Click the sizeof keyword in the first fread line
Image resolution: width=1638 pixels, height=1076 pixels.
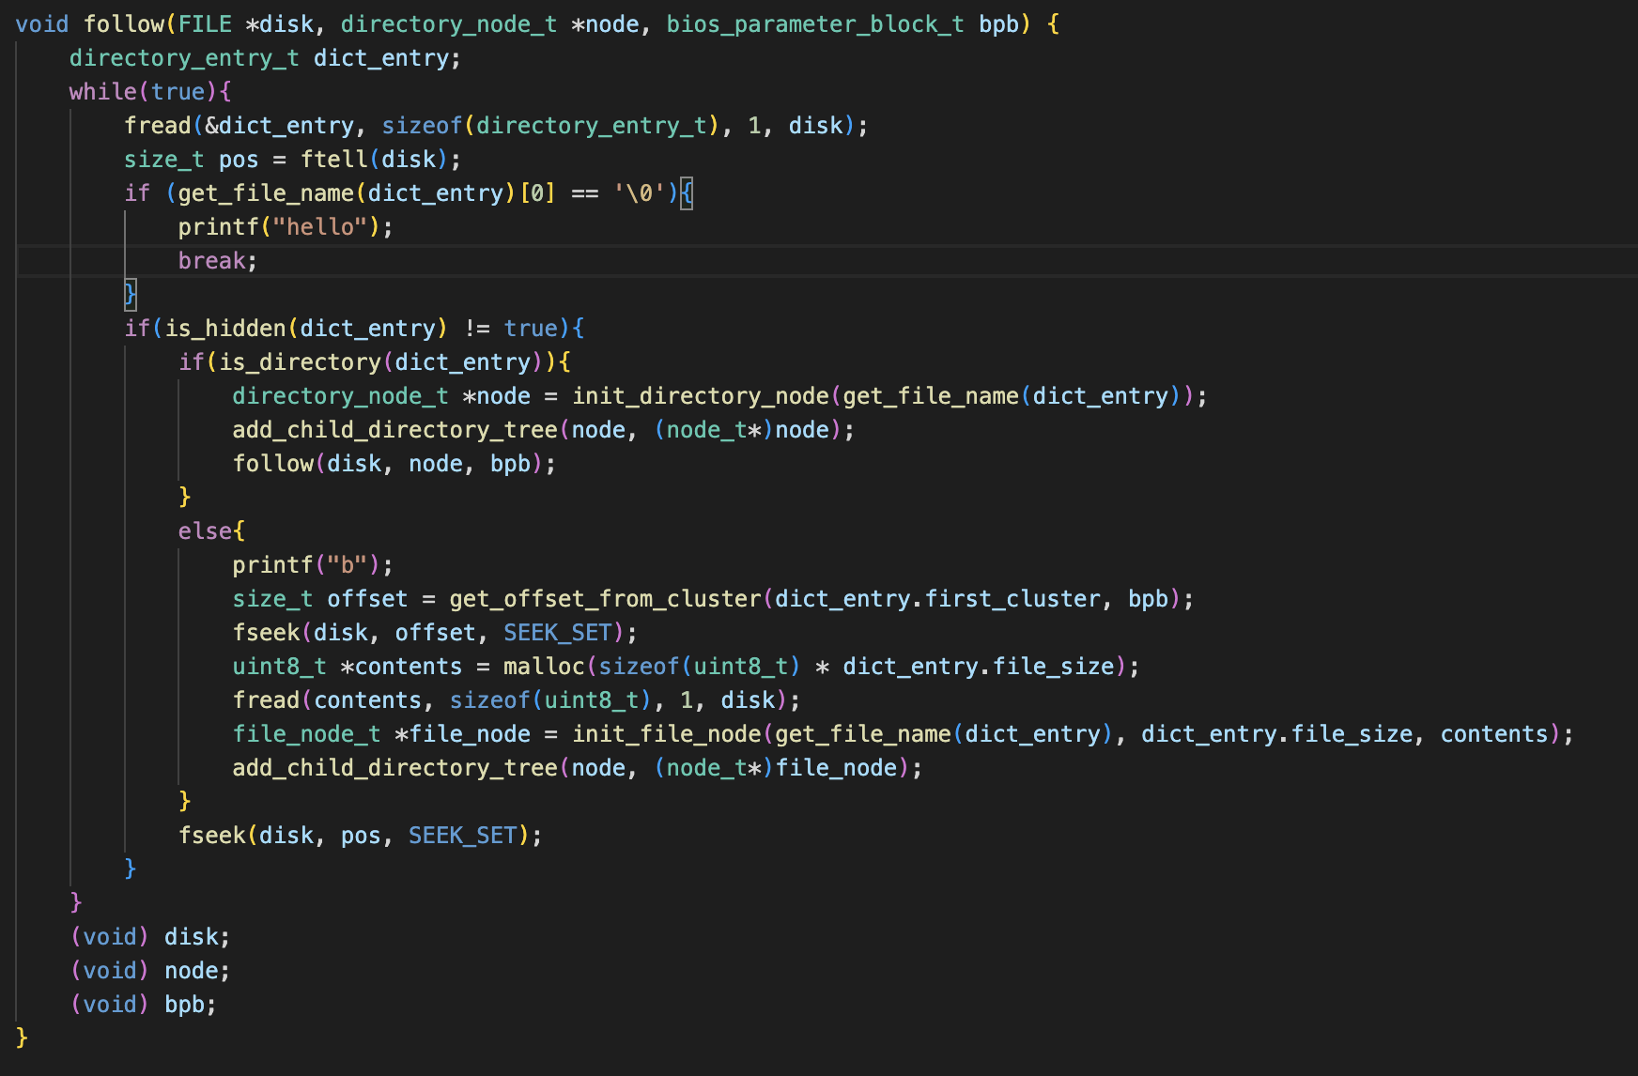[422, 126]
